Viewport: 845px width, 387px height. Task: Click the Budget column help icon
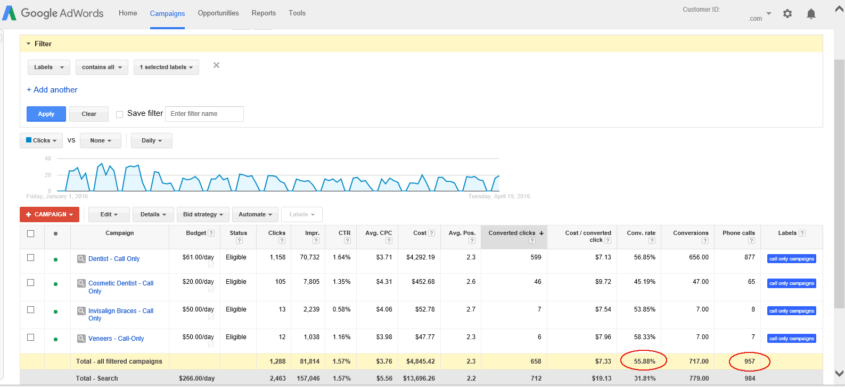211,233
